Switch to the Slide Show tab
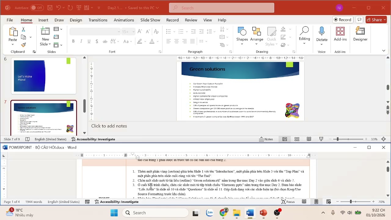 pyautogui.click(x=150, y=20)
